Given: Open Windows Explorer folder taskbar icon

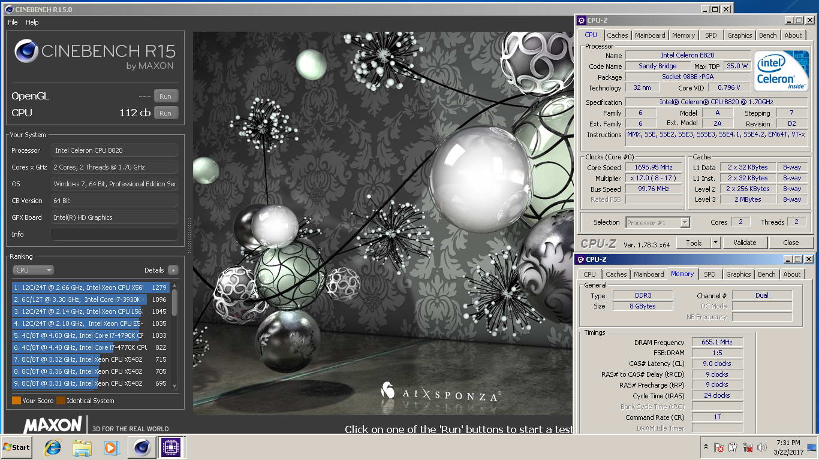Looking at the screenshot, I should 82,447.
